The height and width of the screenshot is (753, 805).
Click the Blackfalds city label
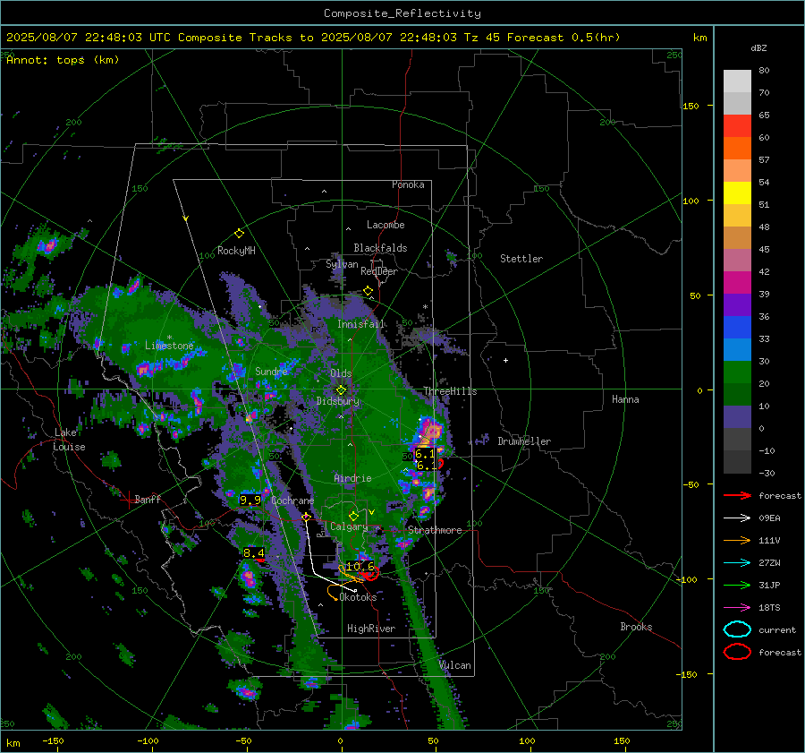pos(380,248)
